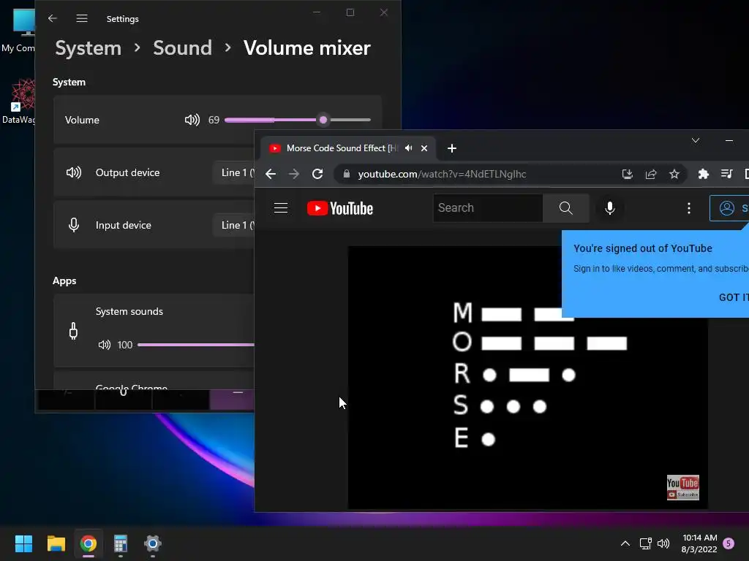Open the Input device dropdown
The height and width of the screenshot is (561, 749).
click(x=234, y=225)
